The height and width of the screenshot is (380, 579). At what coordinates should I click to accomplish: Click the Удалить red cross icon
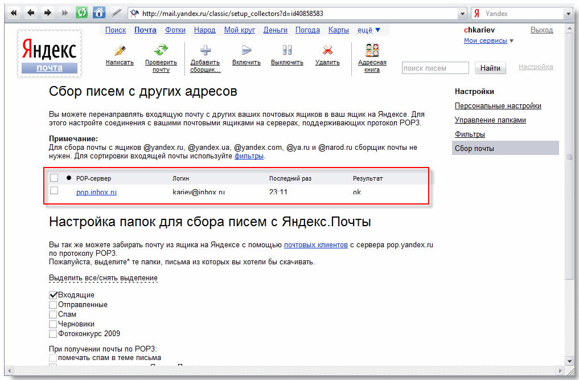tap(327, 50)
